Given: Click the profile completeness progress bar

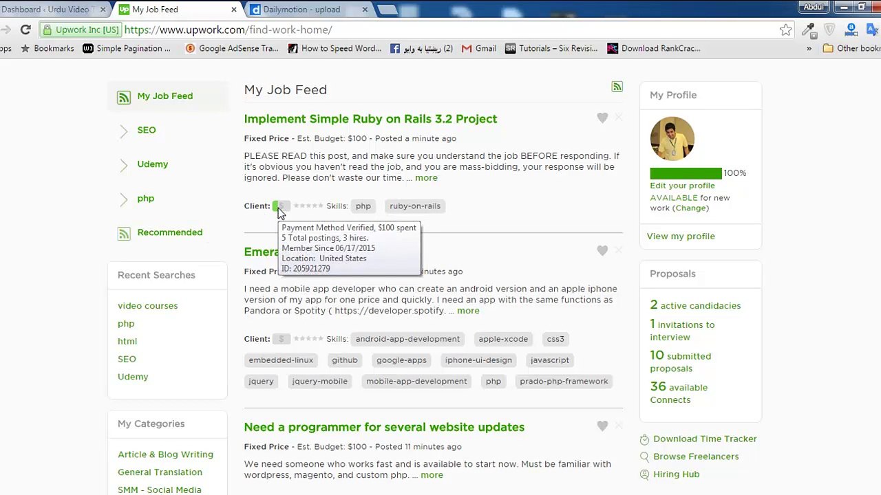Looking at the screenshot, I should (x=686, y=173).
